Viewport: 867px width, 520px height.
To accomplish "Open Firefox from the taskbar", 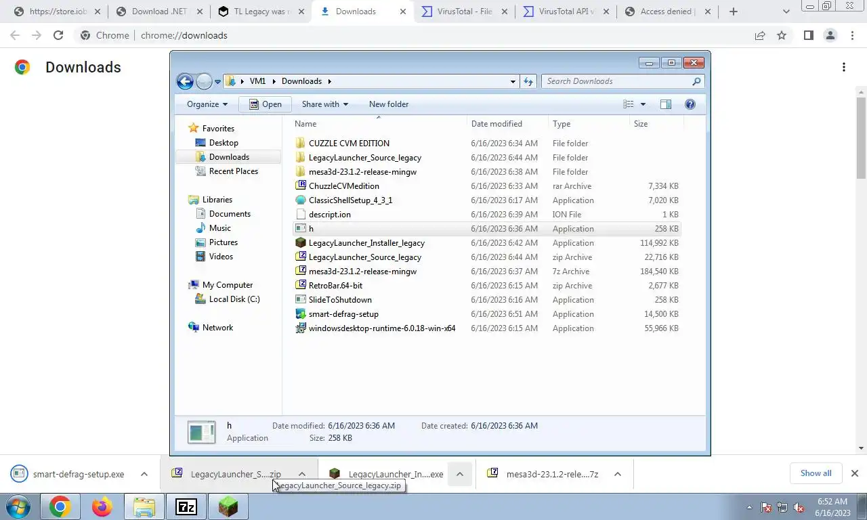I will (x=102, y=506).
